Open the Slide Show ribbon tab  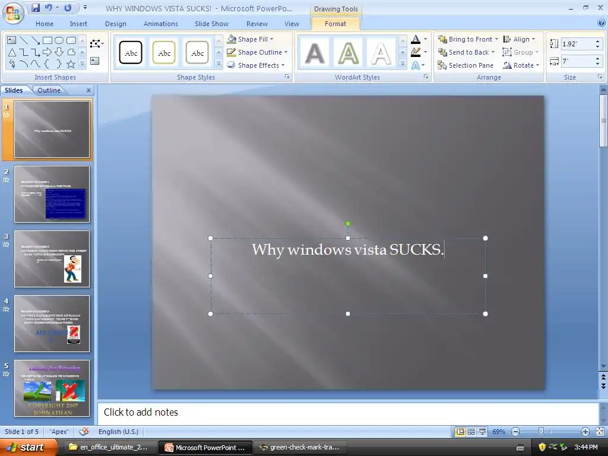pos(211,24)
